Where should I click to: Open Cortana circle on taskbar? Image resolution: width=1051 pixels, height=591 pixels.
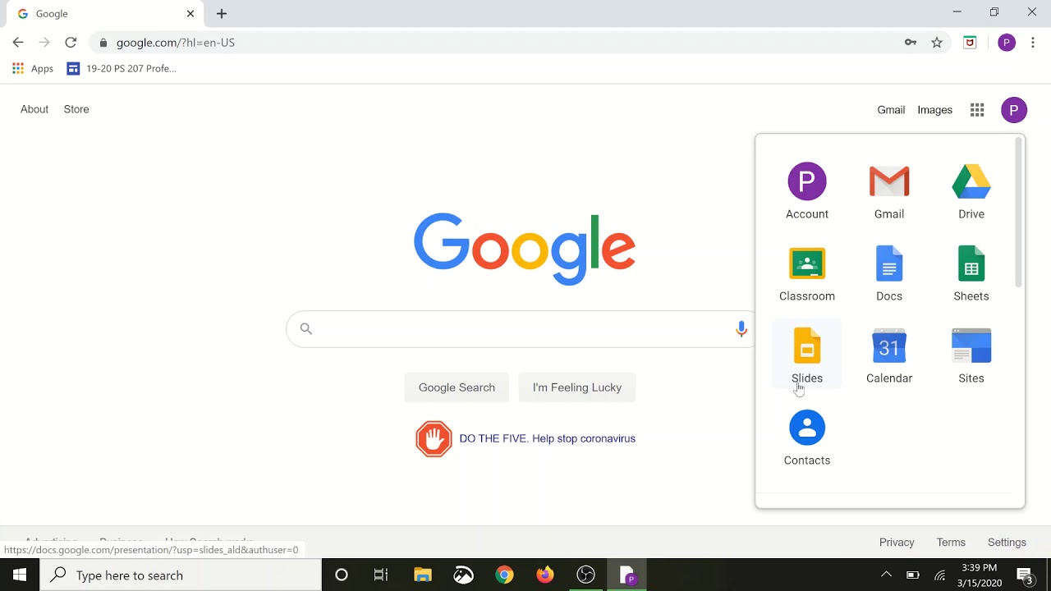tap(342, 575)
